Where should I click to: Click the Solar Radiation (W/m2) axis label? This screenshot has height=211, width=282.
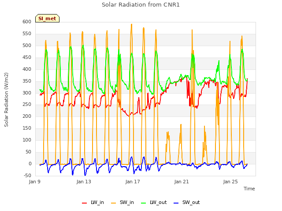pyautogui.click(x=6, y=100)
